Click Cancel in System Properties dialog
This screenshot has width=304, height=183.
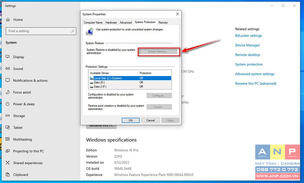click(x=150, y=120)
